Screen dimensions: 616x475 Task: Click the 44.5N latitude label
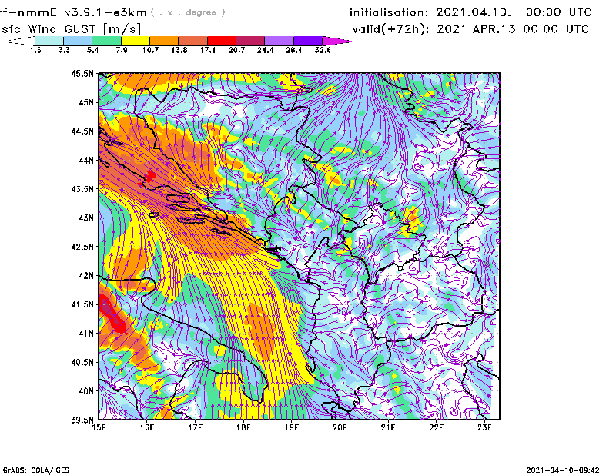click(x=82, y=131)
